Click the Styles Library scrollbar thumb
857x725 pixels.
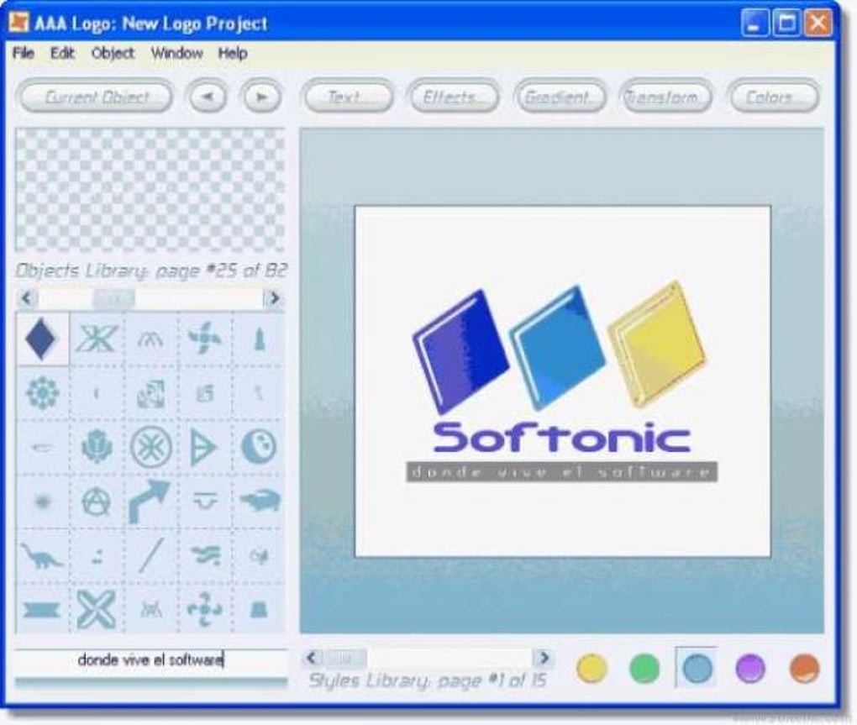[x=344, y=658]
